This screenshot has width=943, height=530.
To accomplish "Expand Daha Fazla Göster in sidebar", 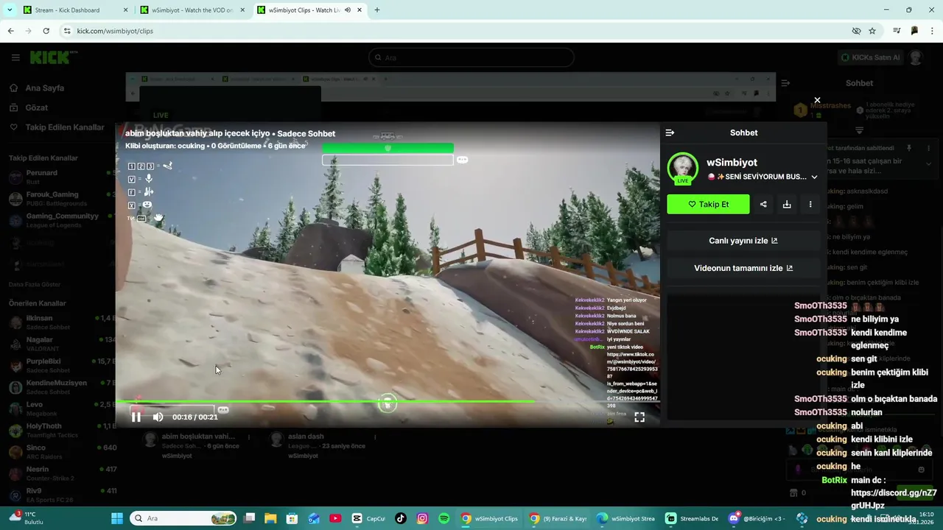I will point(35,284).
